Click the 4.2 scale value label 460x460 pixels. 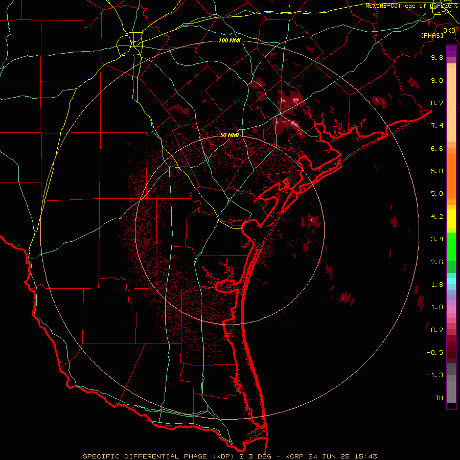(437, 217)
